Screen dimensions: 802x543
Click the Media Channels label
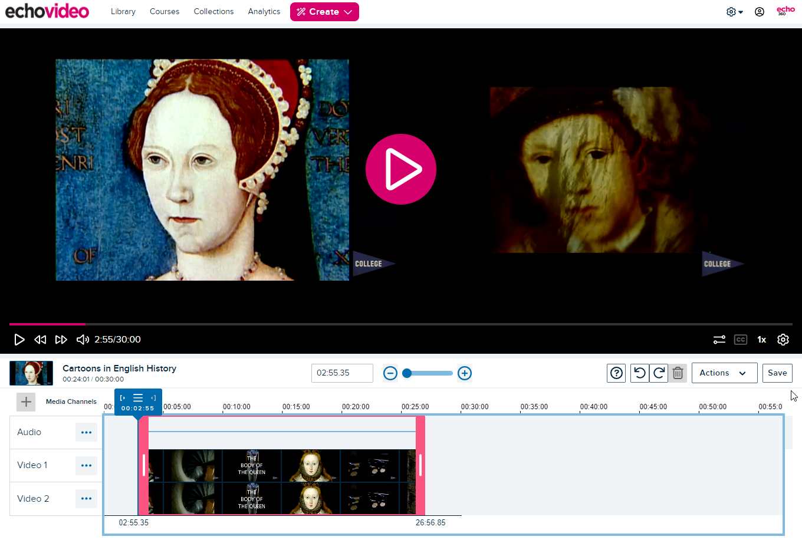(x=71, y=402)
